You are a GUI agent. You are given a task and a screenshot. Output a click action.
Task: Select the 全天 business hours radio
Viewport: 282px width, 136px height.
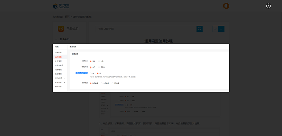click(x=91, y=67)
